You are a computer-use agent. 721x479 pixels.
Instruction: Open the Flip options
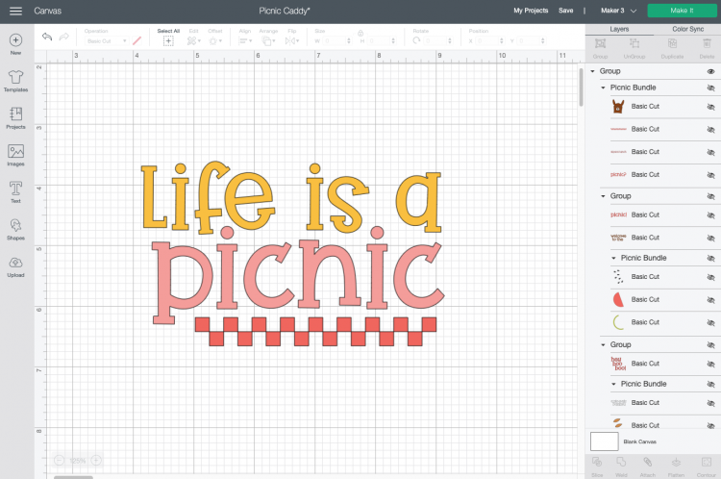291,41
